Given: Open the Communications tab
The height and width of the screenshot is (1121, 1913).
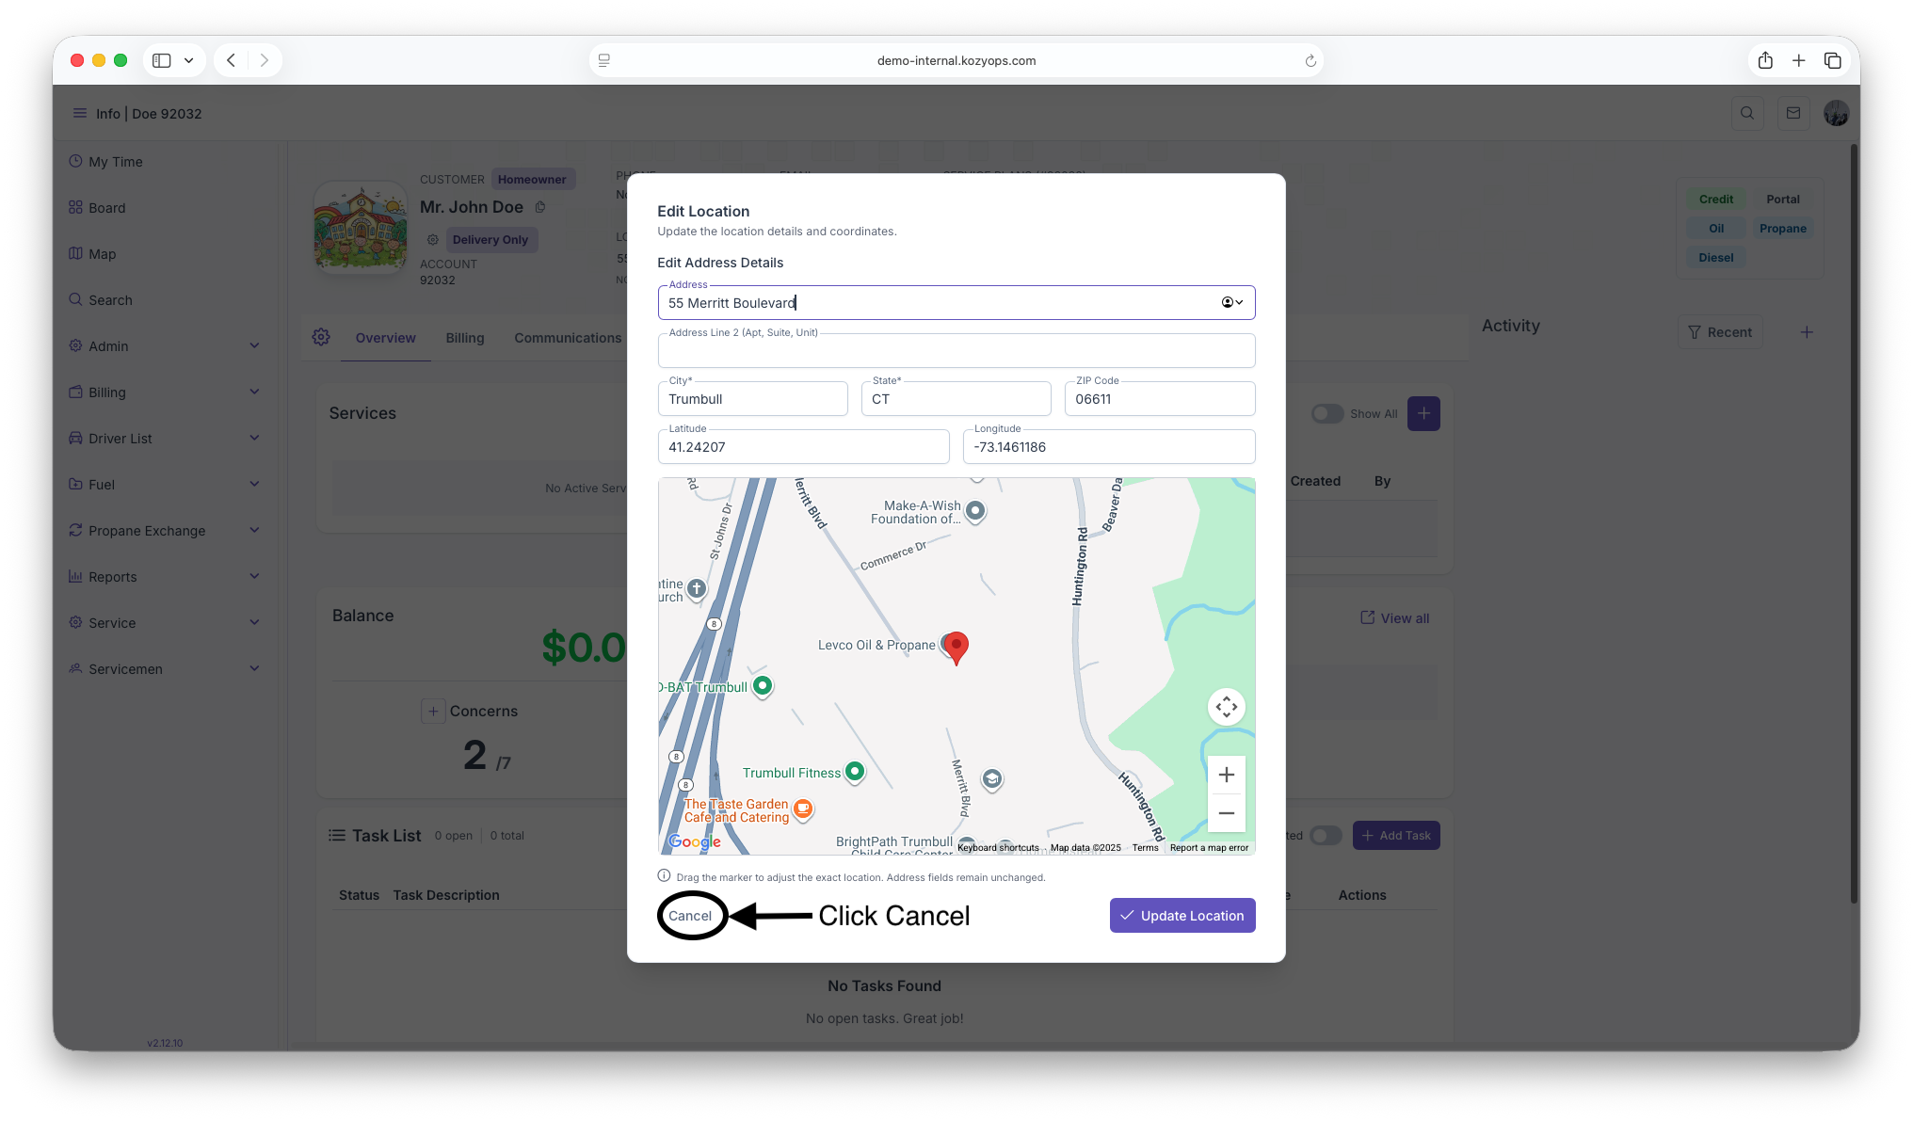Looking at the screenshot, I should click(568, 338).
